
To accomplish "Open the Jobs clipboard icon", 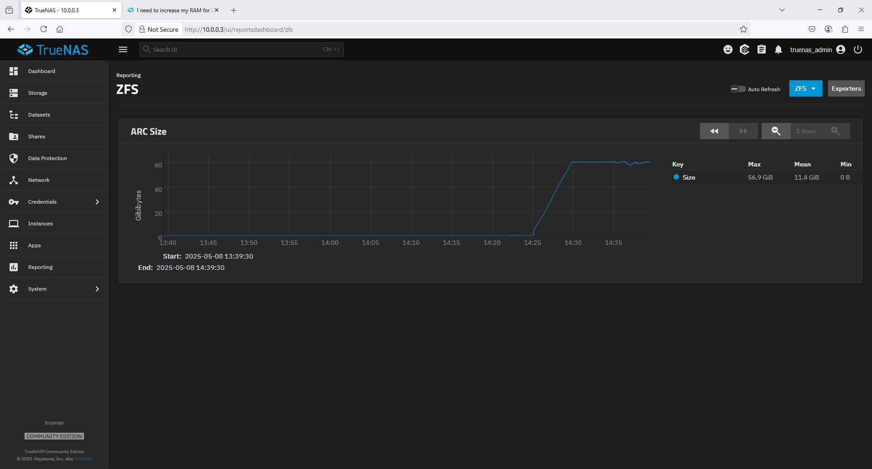I will click(762, 49).
